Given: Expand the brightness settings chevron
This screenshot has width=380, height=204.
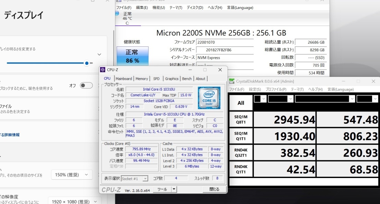Looking at the screenshot, I should [99, 54].
